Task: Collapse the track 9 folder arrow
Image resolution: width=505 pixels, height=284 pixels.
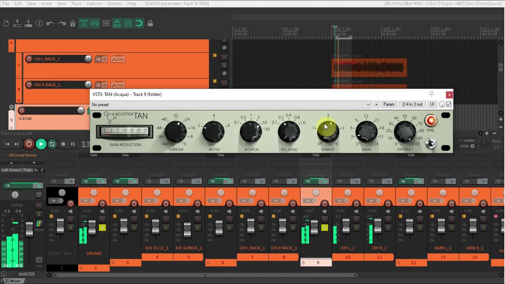Action: tap(11, 107)
